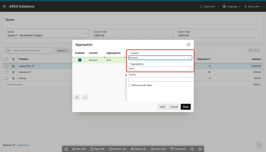Open developer toolbar settings gear
Image resolution: width=266 pixels, height=152 pixels.
click(x=200, y=149)
